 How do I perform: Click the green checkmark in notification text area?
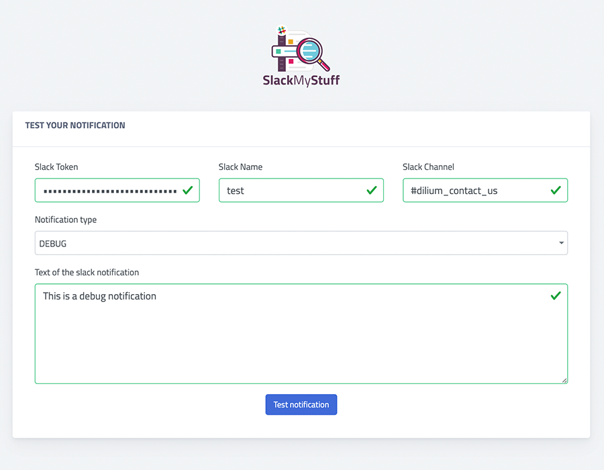(x=556, y=295)
